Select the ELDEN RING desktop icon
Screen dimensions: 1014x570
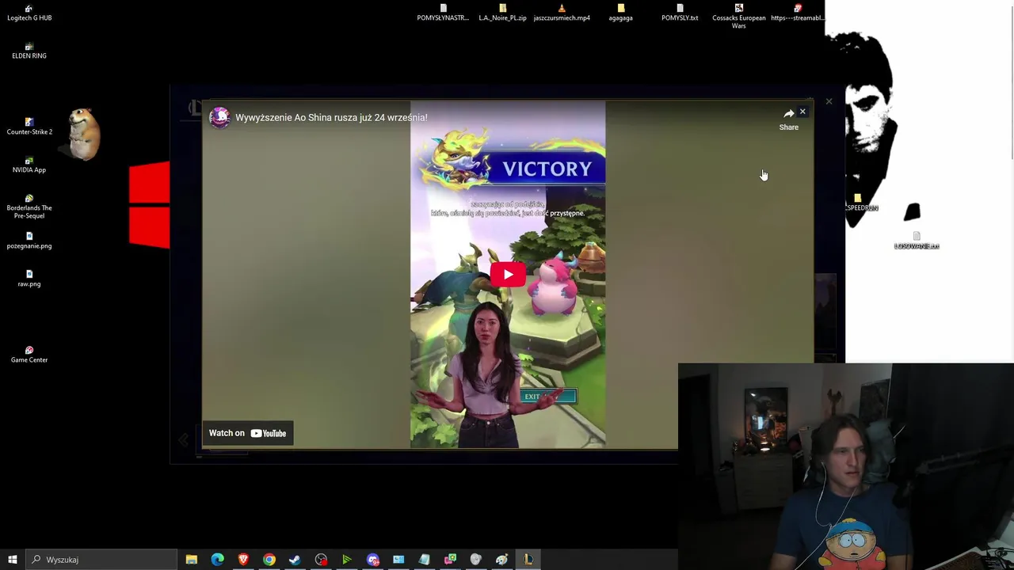[x=29, y=51]
